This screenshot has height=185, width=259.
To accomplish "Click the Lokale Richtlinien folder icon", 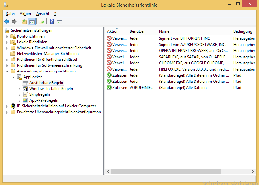I will 13,42.
